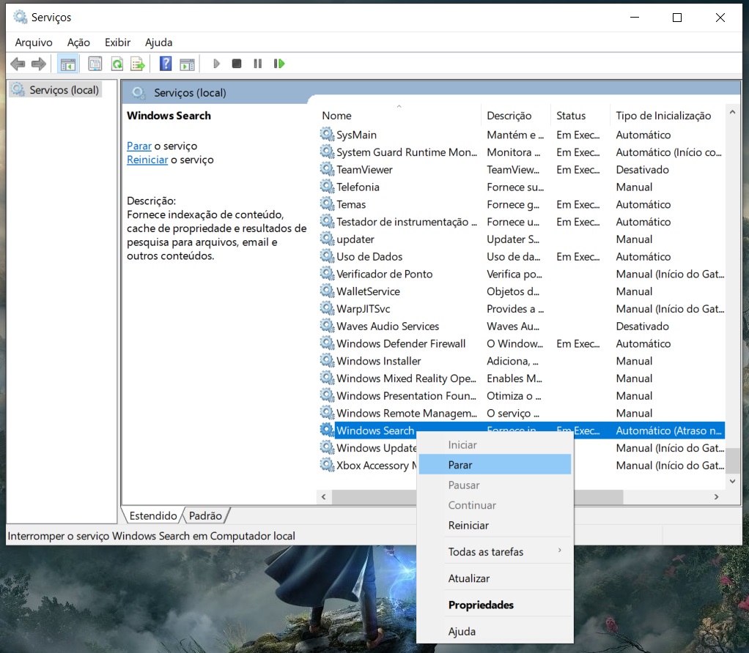The width and height of the screenshot is (749, 653).
Task: Select Waves Audio Services row
Action: pos(522,326)
